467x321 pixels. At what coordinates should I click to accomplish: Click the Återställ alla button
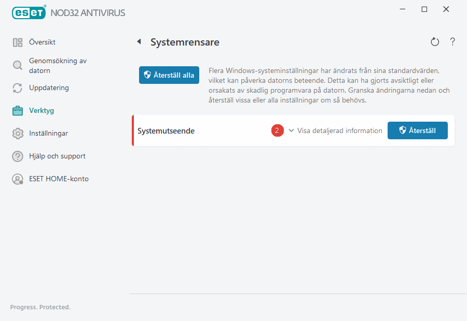point(169,75)
